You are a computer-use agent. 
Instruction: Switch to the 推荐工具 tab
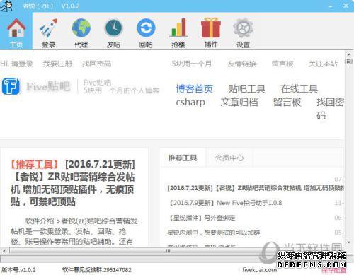coord(183,158)
